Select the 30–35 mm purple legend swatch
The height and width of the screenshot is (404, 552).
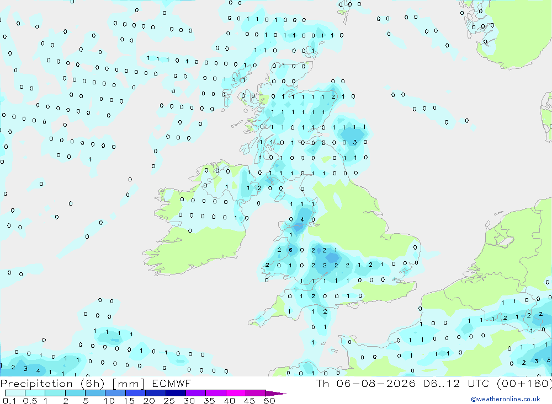tap(196, 393)
